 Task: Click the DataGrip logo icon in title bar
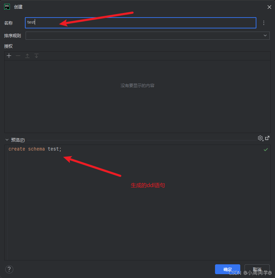(x=7, y=7)
